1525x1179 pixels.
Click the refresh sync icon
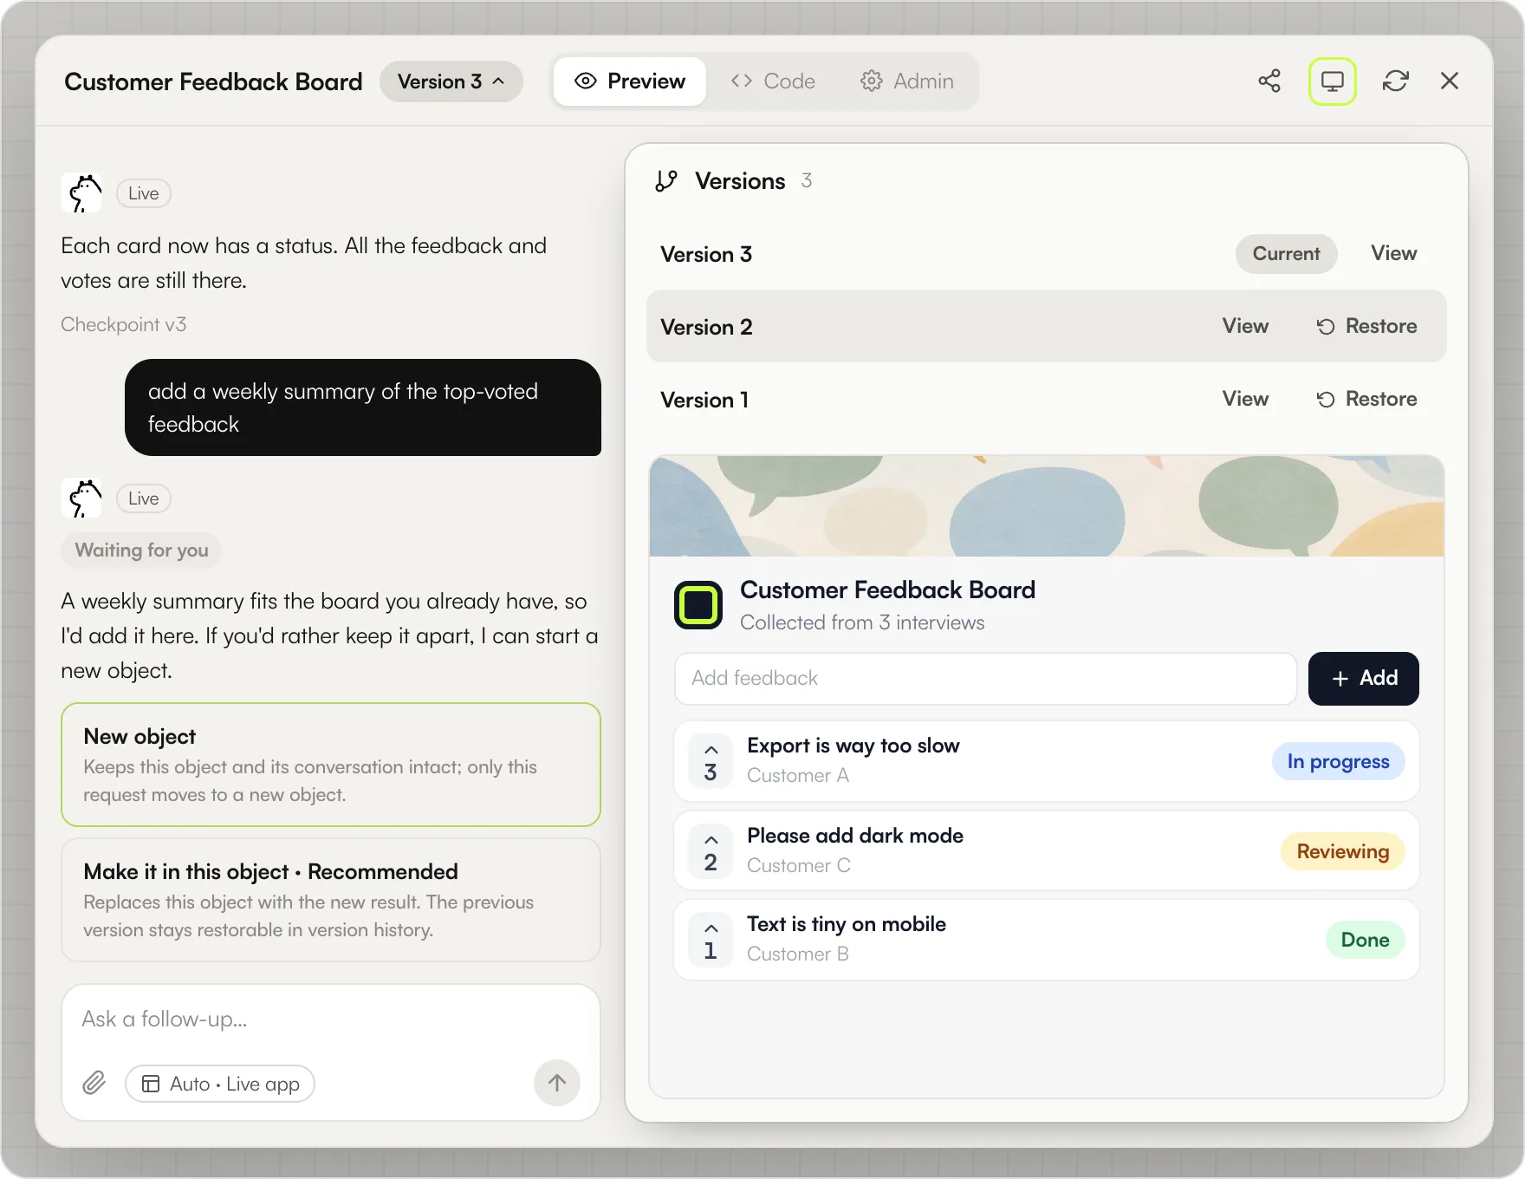point(1396,81)
